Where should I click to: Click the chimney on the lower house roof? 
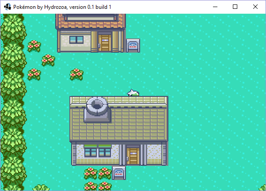(x=97, y=109)
